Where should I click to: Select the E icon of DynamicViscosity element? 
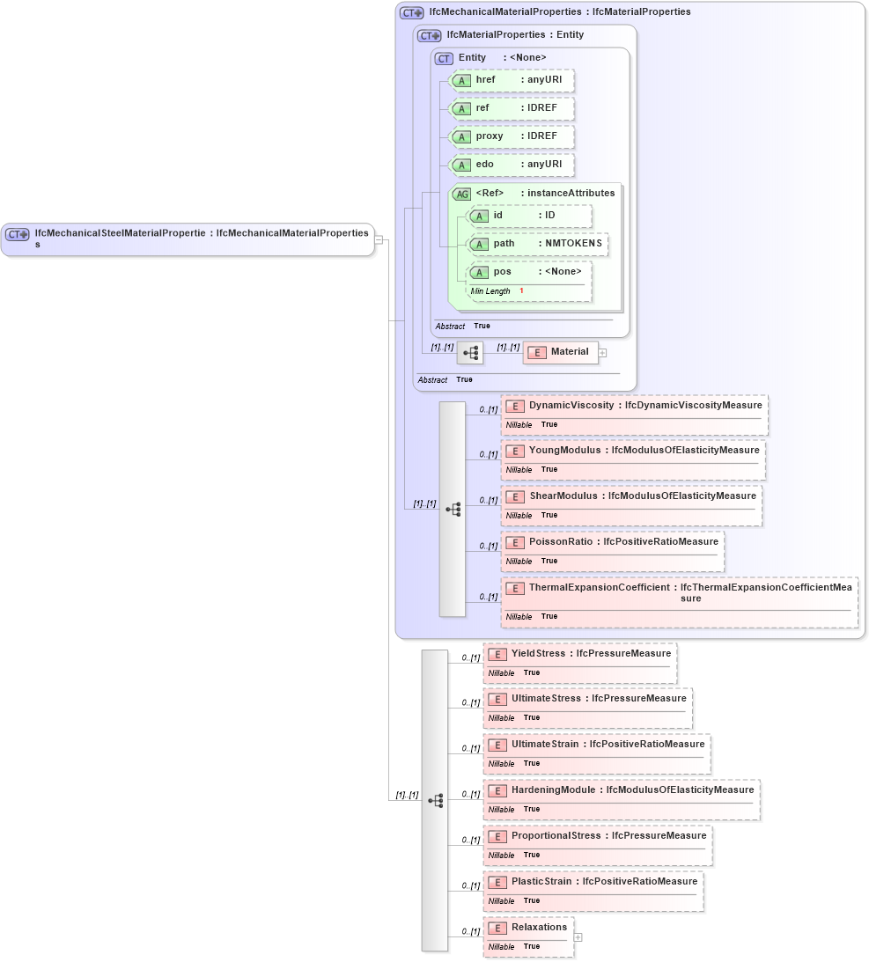515,406
